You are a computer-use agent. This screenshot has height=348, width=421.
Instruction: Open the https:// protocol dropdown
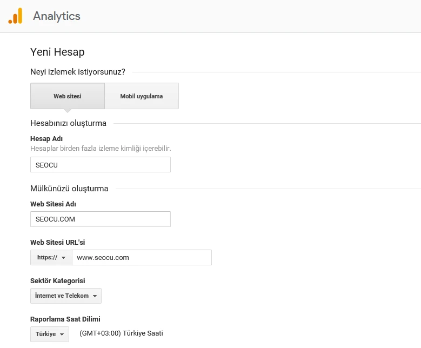coord(51,258)
